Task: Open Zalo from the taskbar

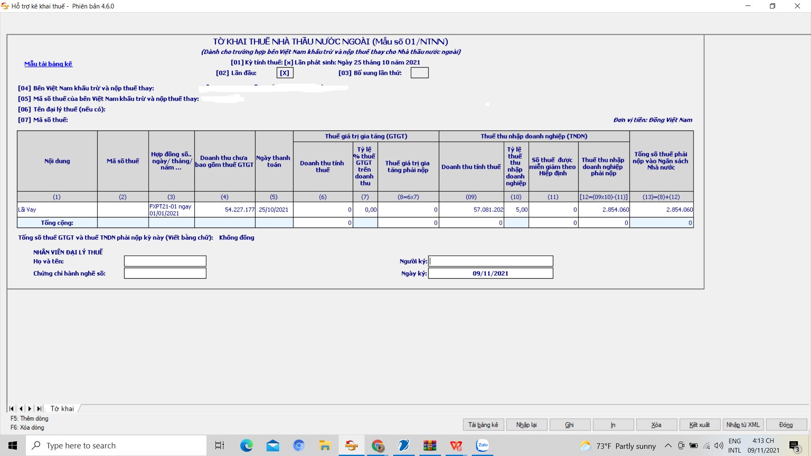Action: [x=482, y=445]
